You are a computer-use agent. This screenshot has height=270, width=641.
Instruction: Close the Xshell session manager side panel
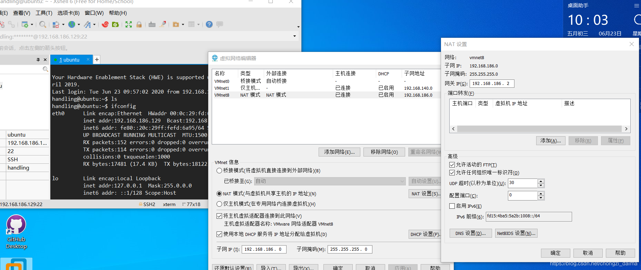coord(45,60)
